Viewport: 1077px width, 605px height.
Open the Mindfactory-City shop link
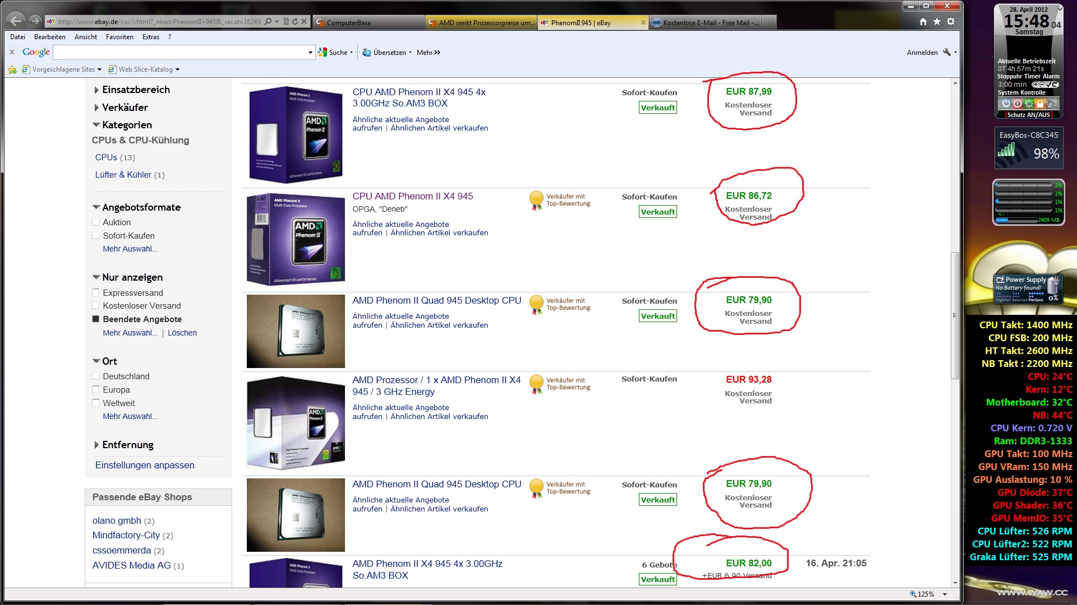pos(126,536)
